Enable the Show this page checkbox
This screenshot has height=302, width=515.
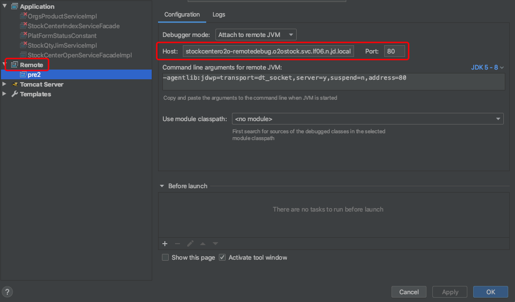click(x=165, y=257)
